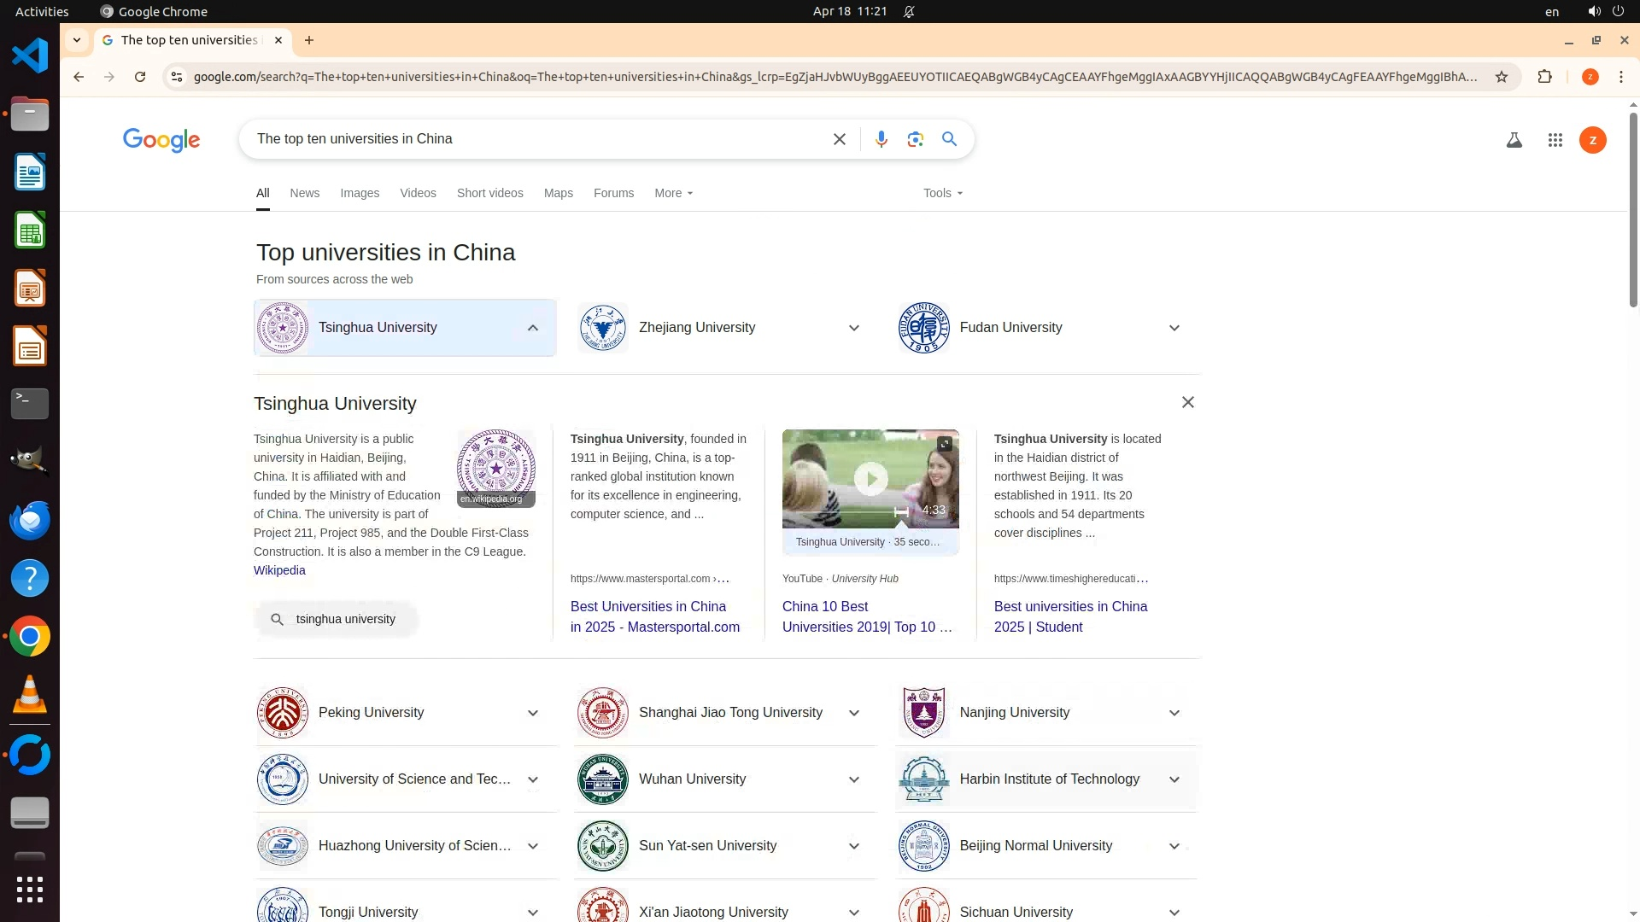Open Search Labs flask icon

coord(1514,140)
